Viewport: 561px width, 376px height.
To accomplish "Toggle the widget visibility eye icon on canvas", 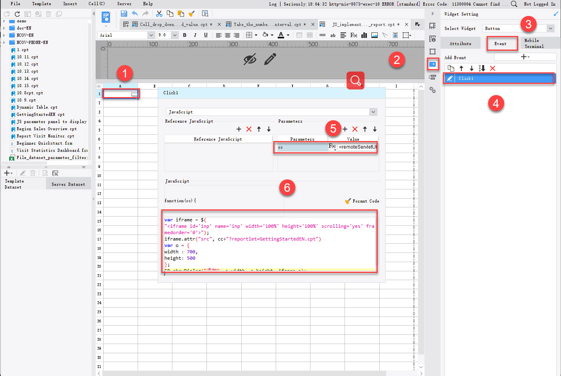I will 250,59.
